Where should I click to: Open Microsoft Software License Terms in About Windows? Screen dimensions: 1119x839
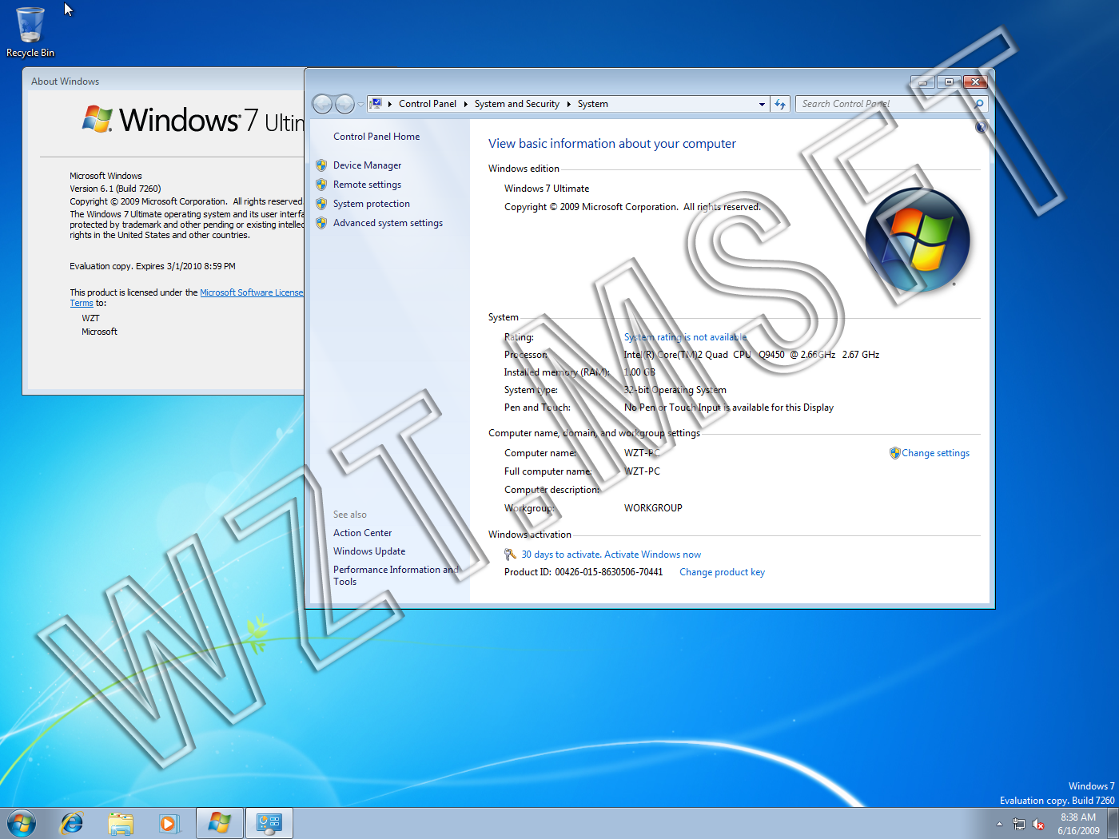point(252,292)
